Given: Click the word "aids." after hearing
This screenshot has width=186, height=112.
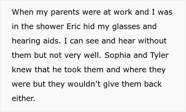Looking at the screenshot, I should (x=52, y=41).
